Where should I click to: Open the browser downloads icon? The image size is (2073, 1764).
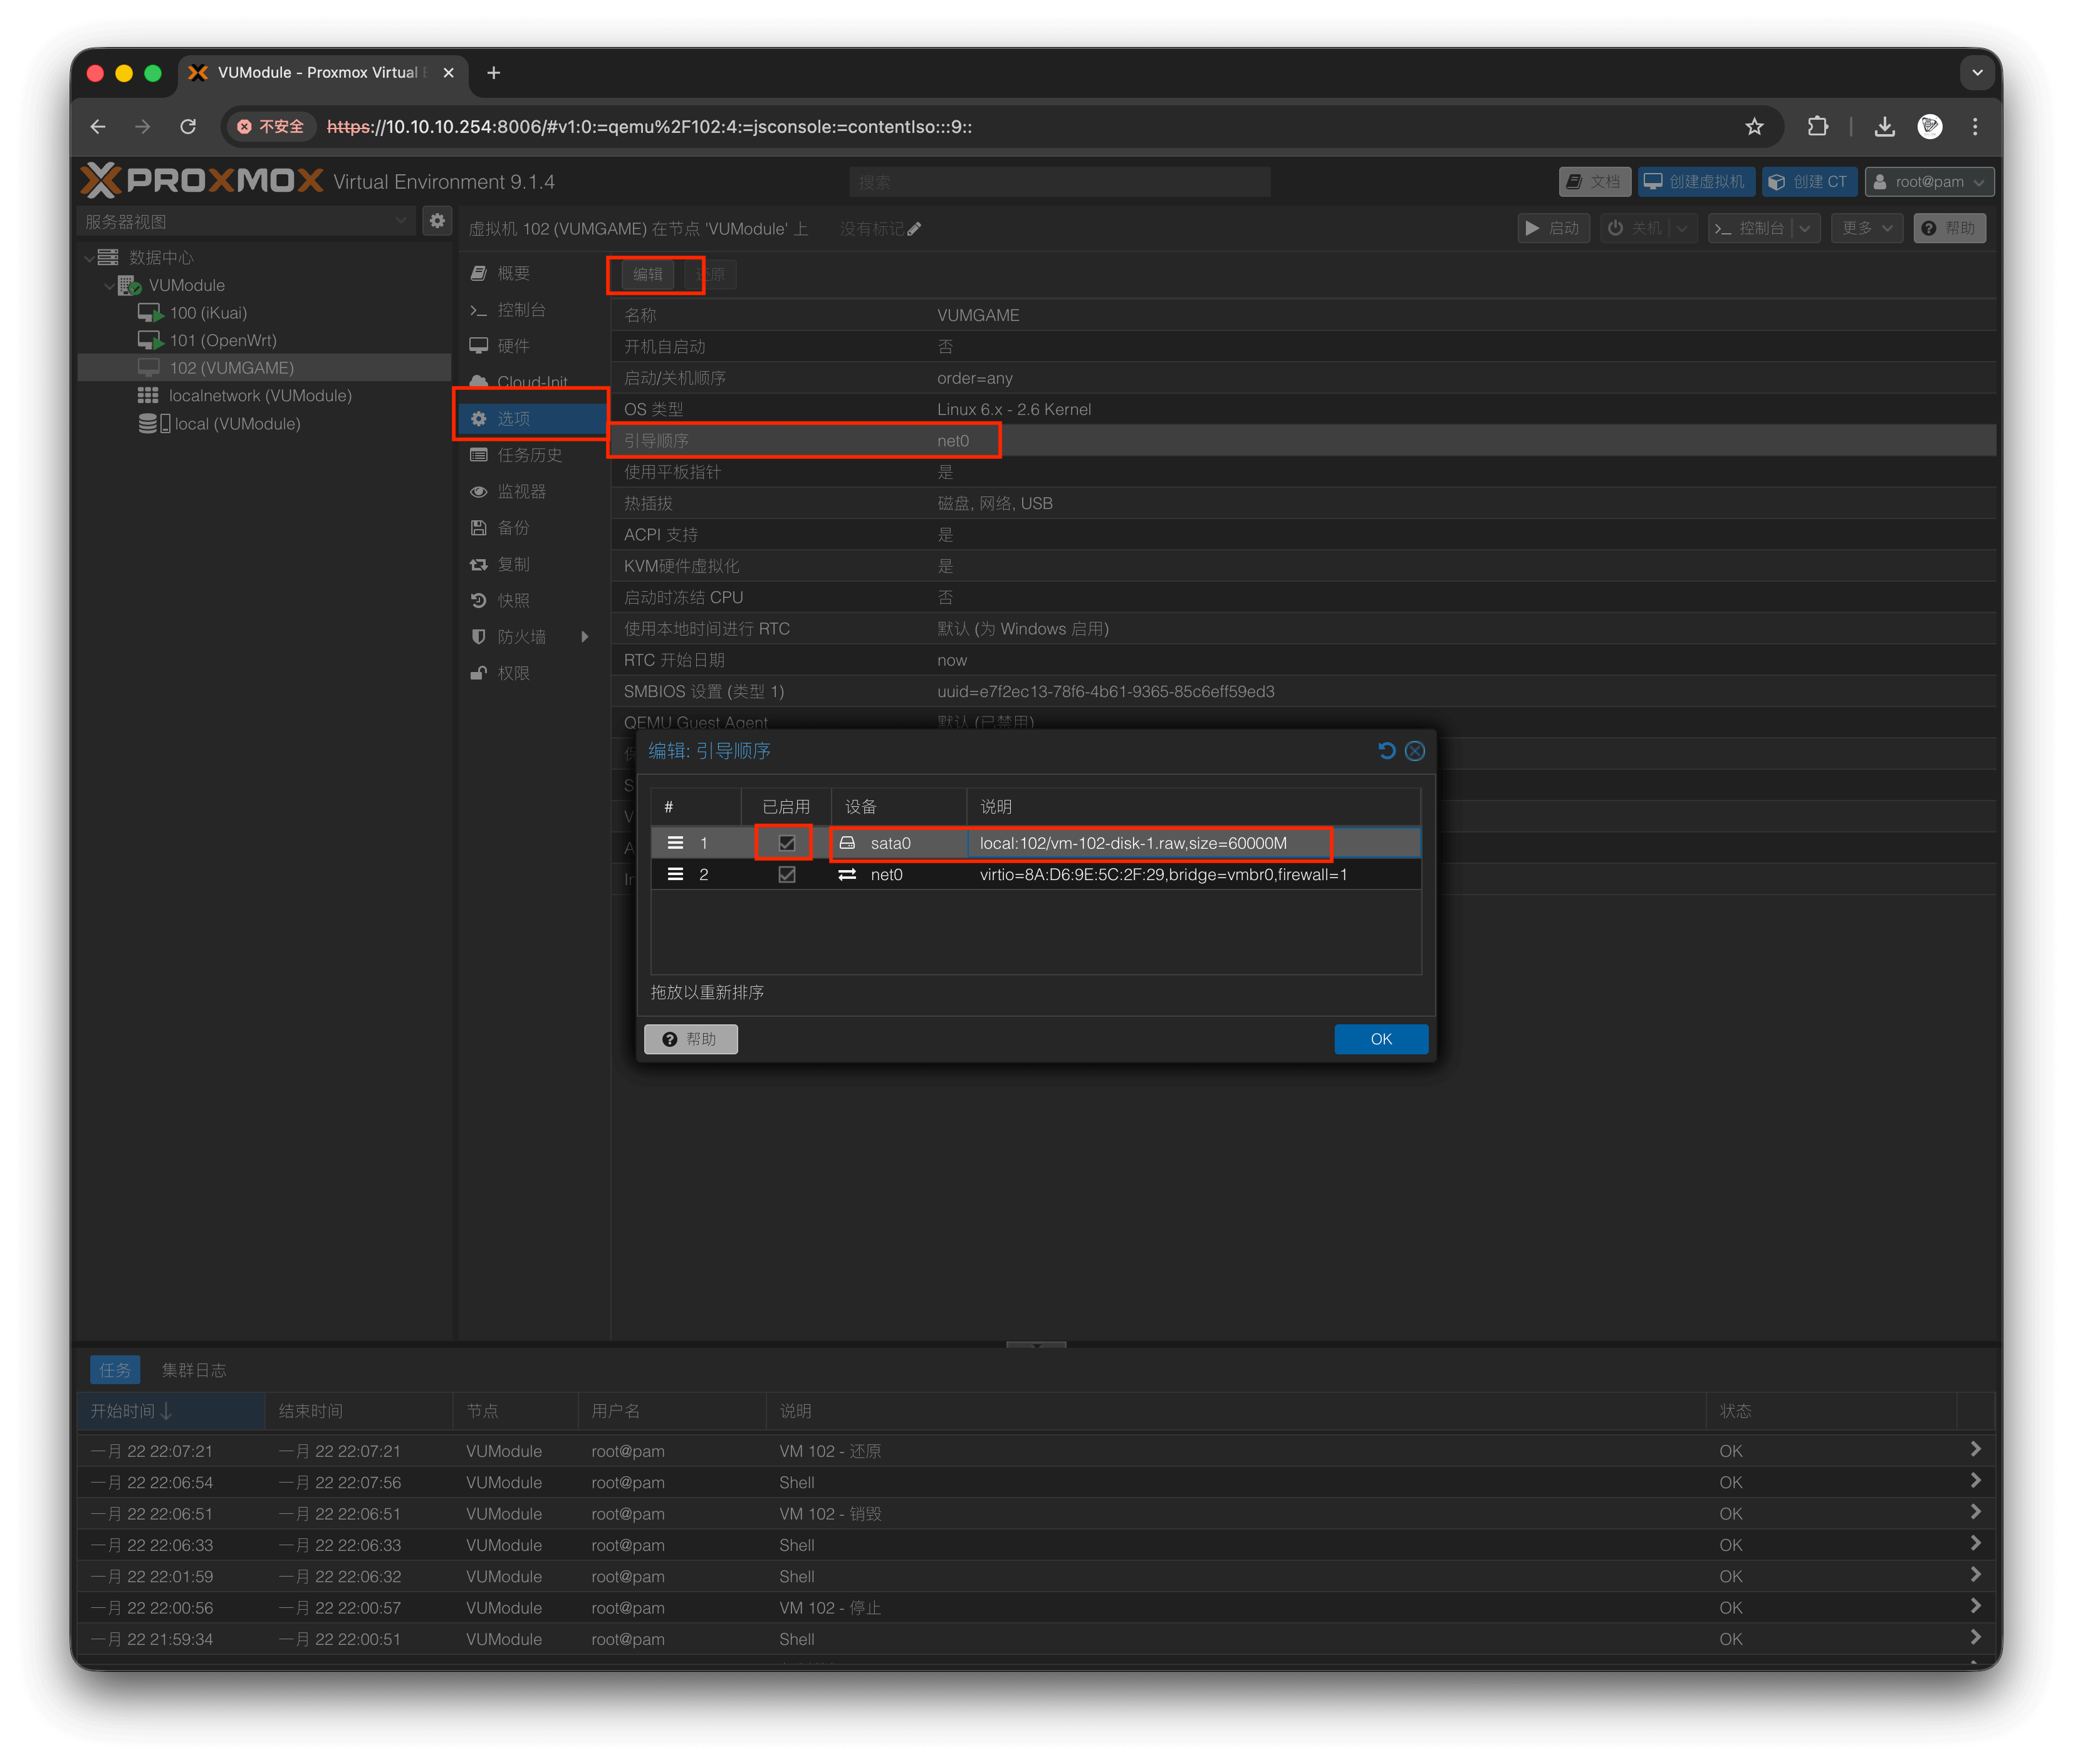pos(1884,127)
